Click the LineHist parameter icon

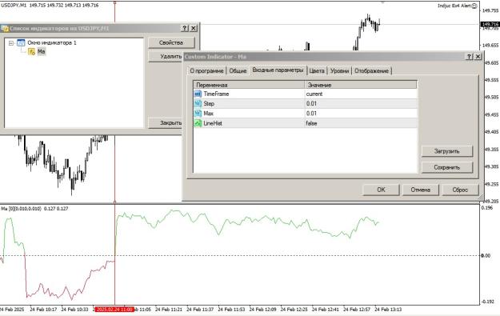pyautogui.click(x=198, y=123)
